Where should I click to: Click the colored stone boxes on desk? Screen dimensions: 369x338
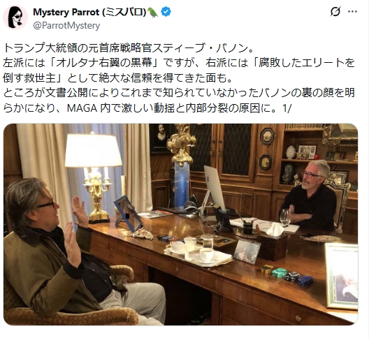pos(287,275)
